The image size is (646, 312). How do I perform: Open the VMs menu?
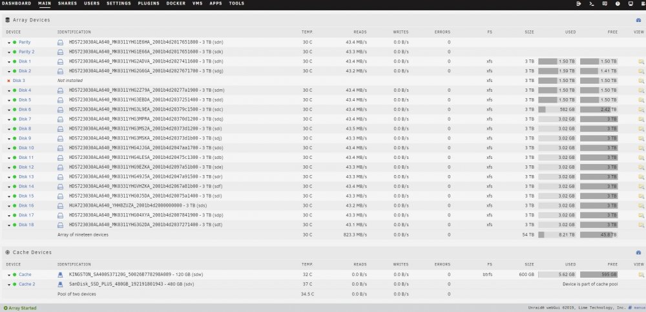(x=197, y=3)
